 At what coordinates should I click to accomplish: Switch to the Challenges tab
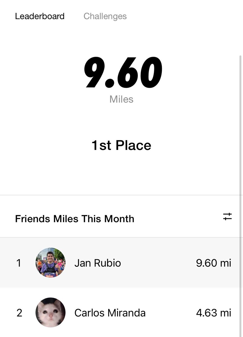point(105,16)
